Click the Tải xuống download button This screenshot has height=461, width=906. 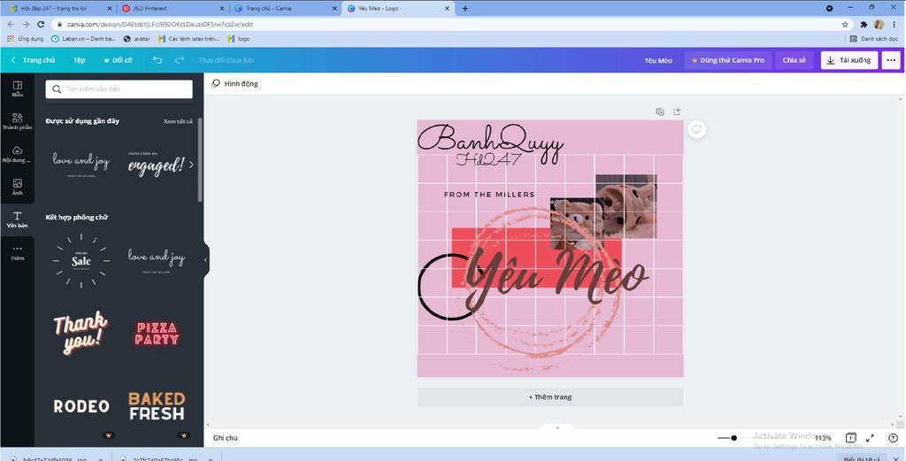point(848,60)
